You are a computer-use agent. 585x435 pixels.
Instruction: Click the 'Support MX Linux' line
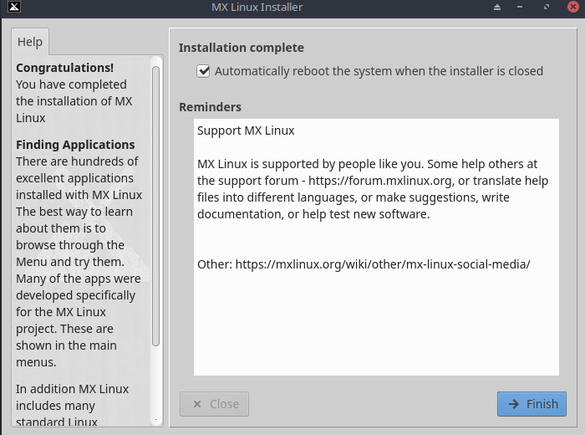coord(246,130)
